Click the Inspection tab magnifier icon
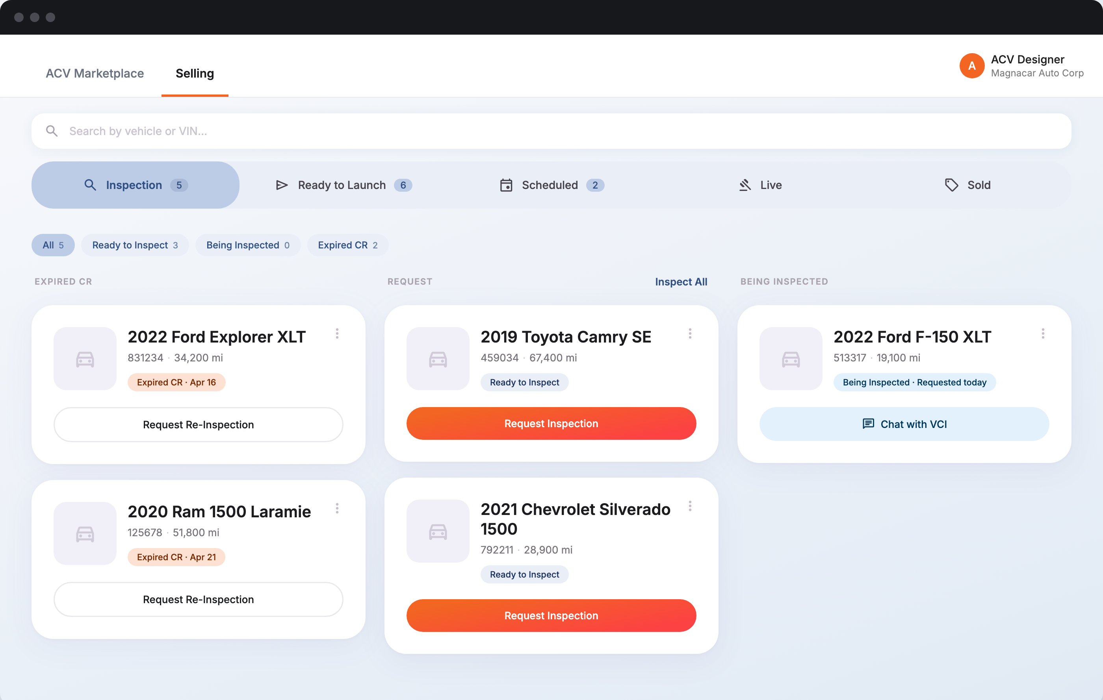This screenshot has height=700, width=1103. pos(90,185)
